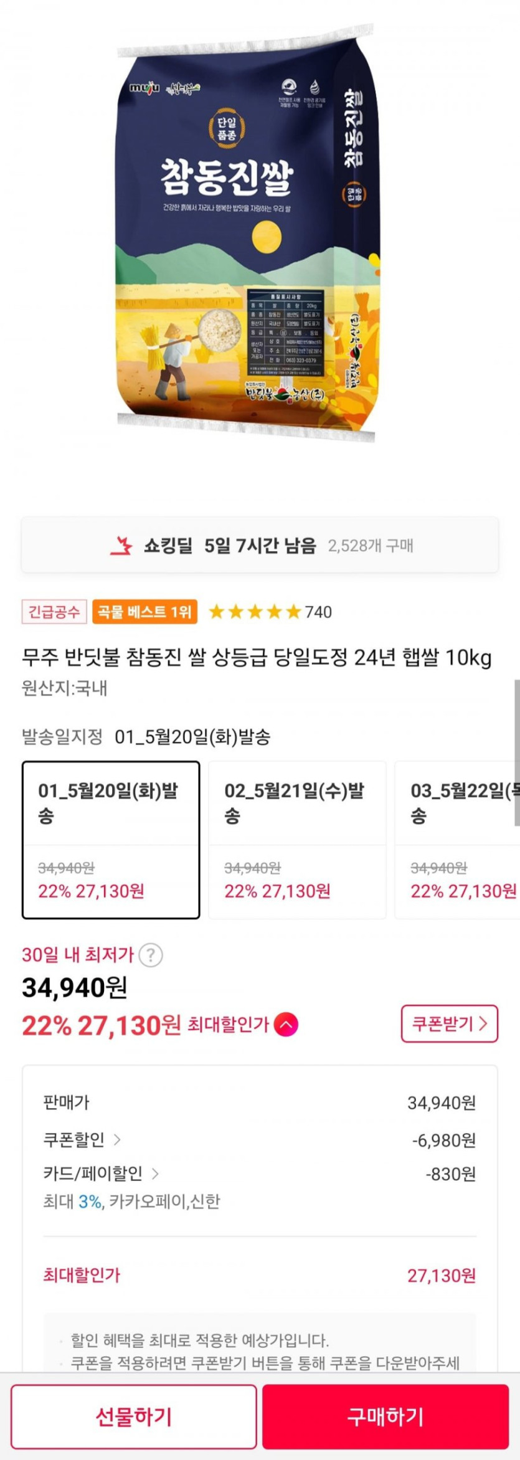This screenshot has height=1460, width=520.
Task: Tap the 곡물 베스트 1위 badge
Action: coord(144,612)
